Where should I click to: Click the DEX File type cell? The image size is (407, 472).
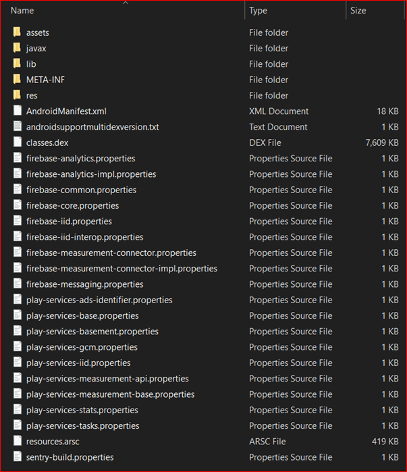pyautogui.click(x=265, y=142)
